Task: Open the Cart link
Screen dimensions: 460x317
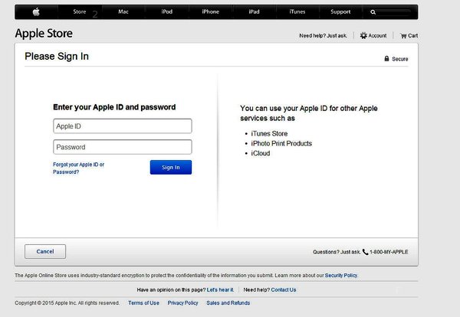Action: [412, 36]
